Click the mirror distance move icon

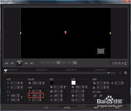pos(112,83)
